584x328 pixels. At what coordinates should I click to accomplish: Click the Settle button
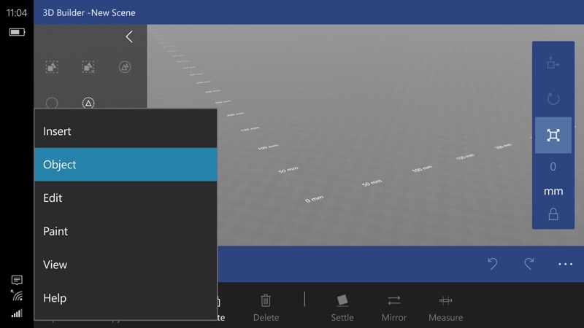click(x=342, y=308)
